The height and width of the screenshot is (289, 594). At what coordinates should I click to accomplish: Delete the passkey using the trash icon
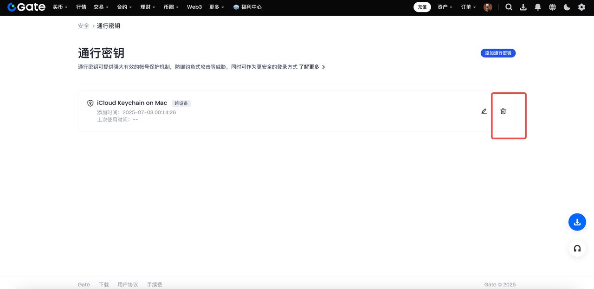tap(503, 111)
